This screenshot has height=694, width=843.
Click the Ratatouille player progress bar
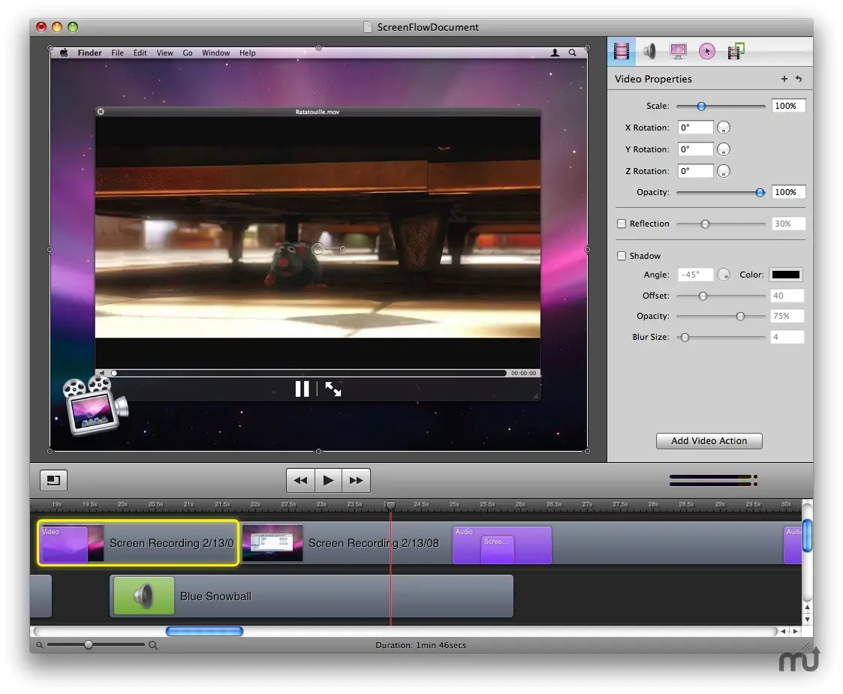[308, 374]
